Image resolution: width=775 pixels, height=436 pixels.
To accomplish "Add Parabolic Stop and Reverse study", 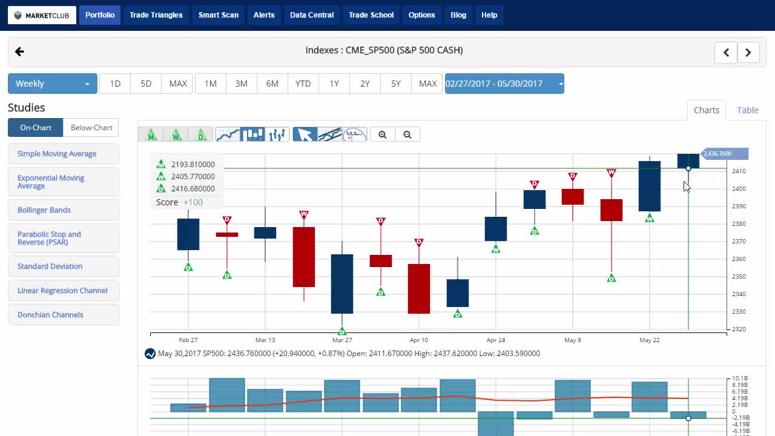I will pyautogui.click(x=64, y=238).
